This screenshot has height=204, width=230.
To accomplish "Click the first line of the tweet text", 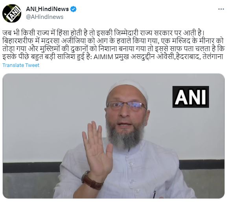I will (103, 33).
